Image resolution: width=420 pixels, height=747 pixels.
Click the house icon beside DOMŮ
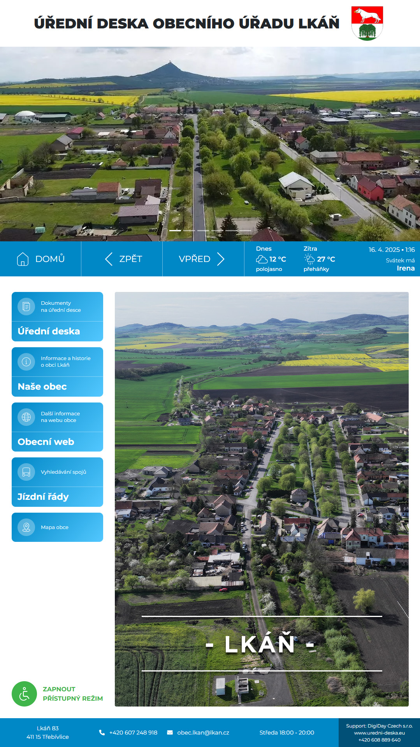(x=23, y=259)
